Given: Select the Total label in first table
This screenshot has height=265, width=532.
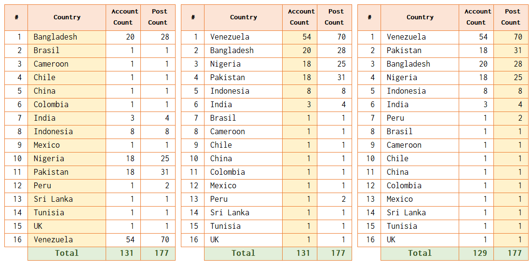Looking at the screenshot, I should pyautogui.click(x=67, y=253).
